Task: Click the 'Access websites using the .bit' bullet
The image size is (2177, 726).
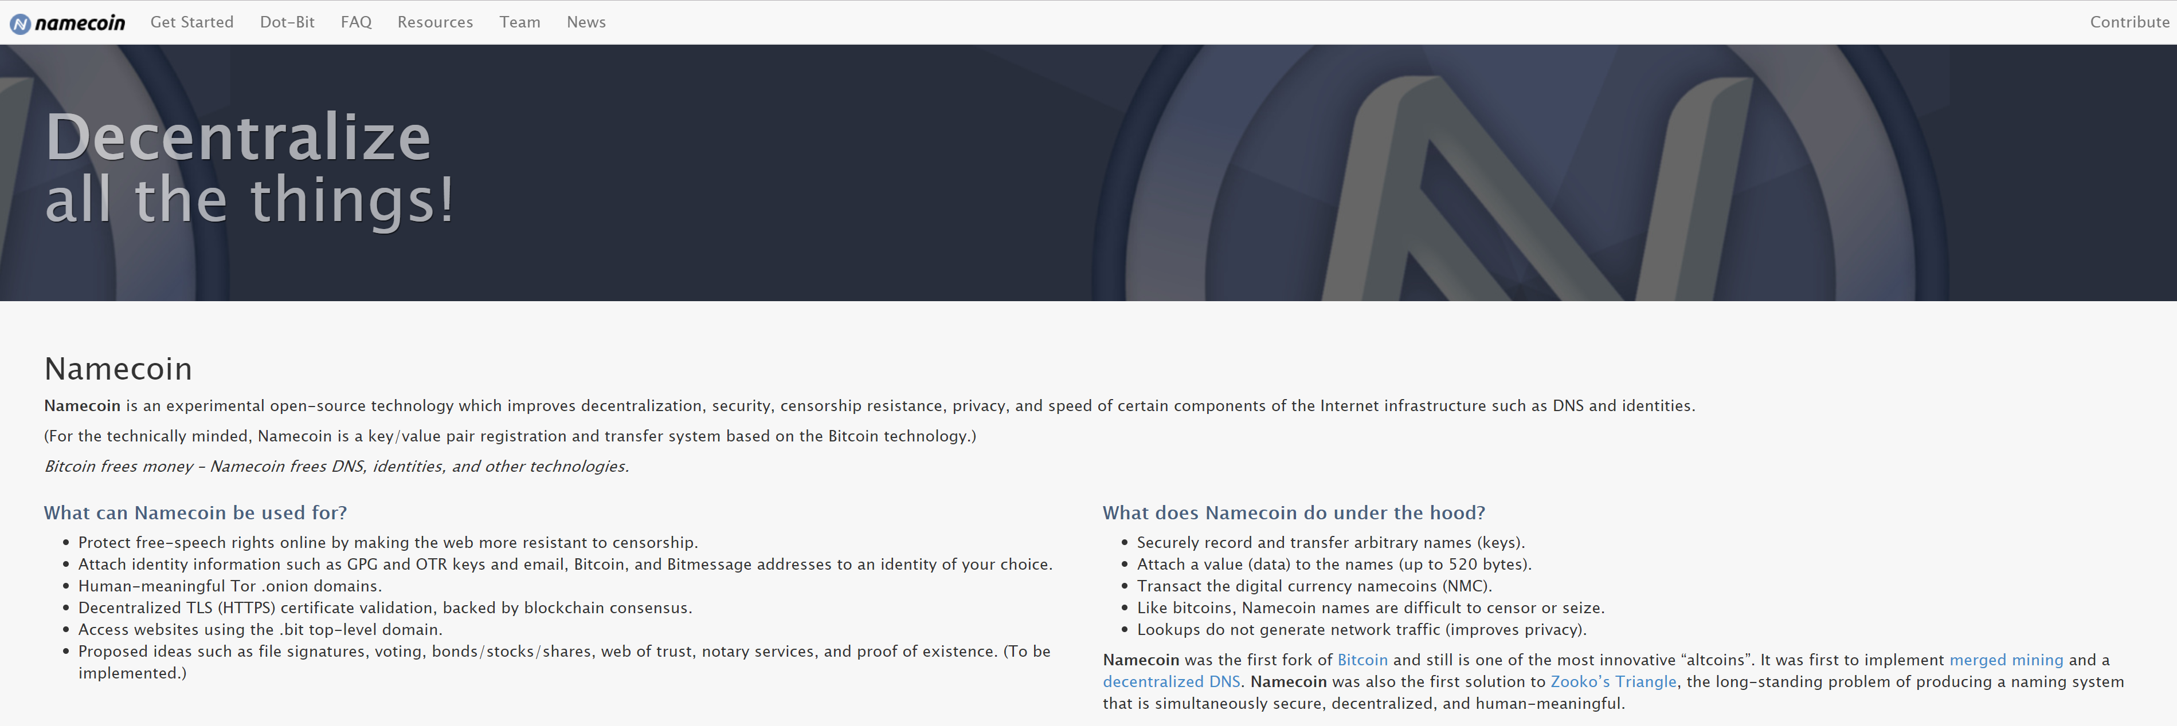Action: click(x=260, y=630)
